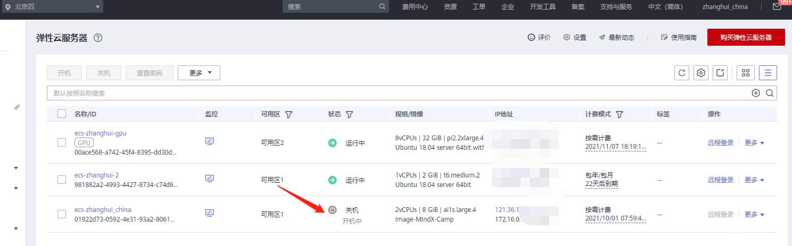Open monitoring for ecs-zhanghui_china server
The height and width of the screenshot is (246, 792).
tap(210, 213)
